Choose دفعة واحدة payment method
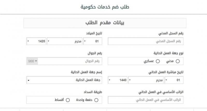The width and height of the screenshot is (207, 111). [x=96, y=100]
